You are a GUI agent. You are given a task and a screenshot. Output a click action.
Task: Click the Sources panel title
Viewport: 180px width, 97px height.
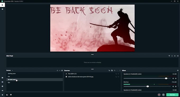(x=67, y=70)
